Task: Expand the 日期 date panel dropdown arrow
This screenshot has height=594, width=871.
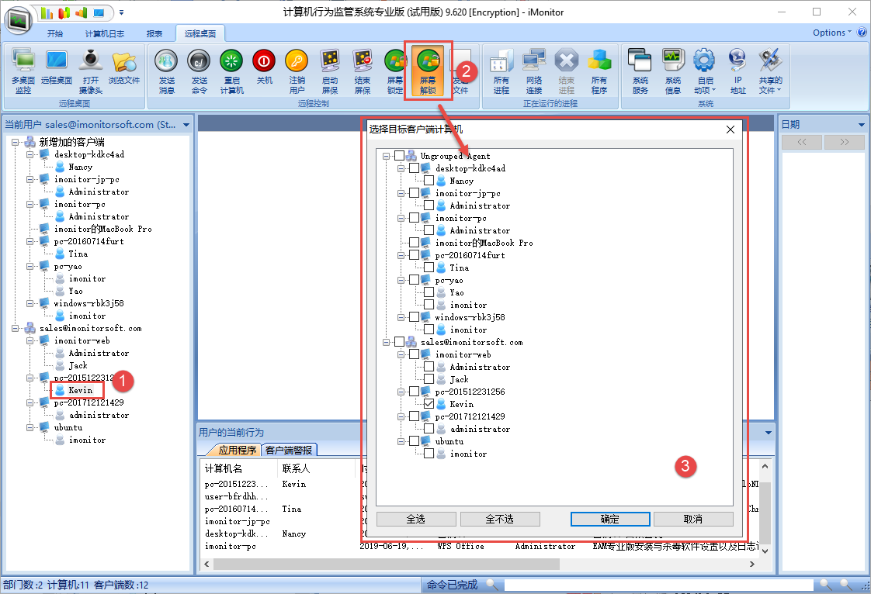Action: click(x=861, y=125)
